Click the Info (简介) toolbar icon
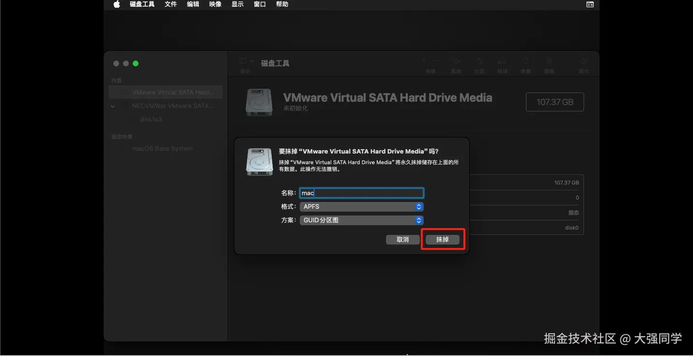Image resolution: width=693 pixels, height=356 pixels. [x=584, y=61]
